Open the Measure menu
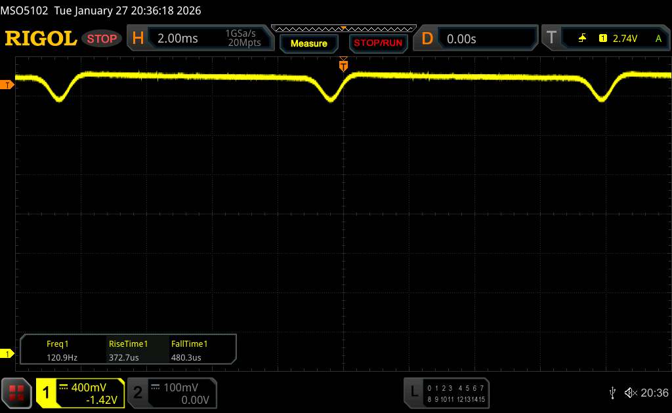The width and height of the screenshot is (672, 413). pyautogui.click(x=308, y=43)
